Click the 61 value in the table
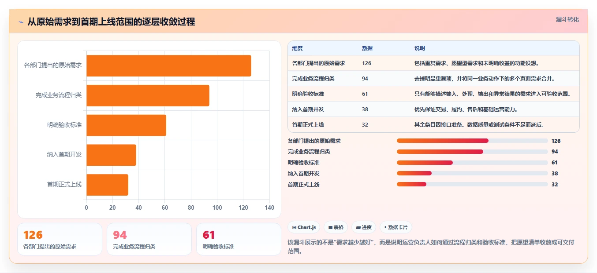 pyautogui.click(x=365, y=94)
